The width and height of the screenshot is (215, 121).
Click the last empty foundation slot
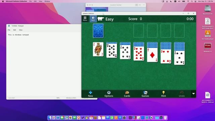click(x=179, y=31)
